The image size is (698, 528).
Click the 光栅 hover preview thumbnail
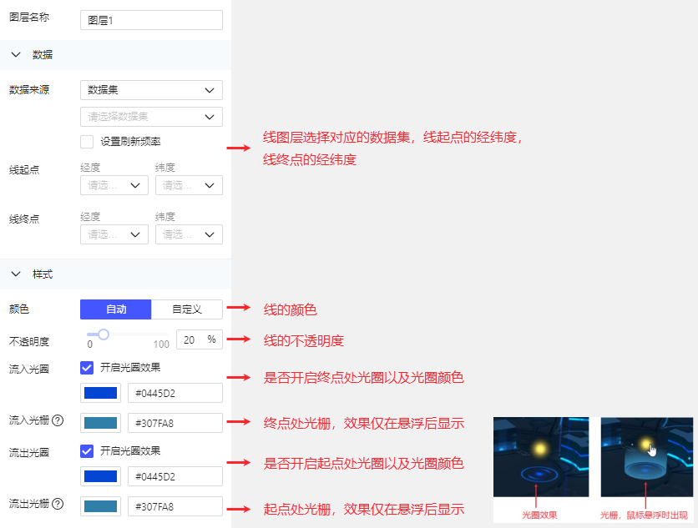pos(647,457)
